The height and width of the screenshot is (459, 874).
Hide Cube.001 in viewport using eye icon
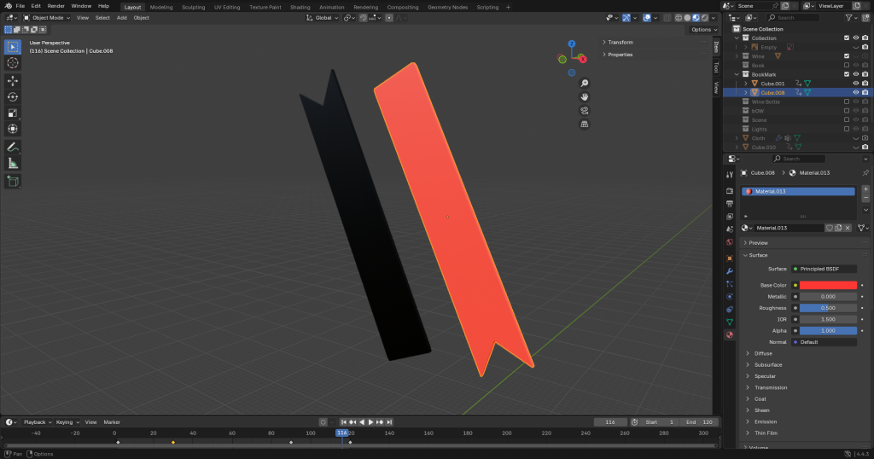point(855,84)
